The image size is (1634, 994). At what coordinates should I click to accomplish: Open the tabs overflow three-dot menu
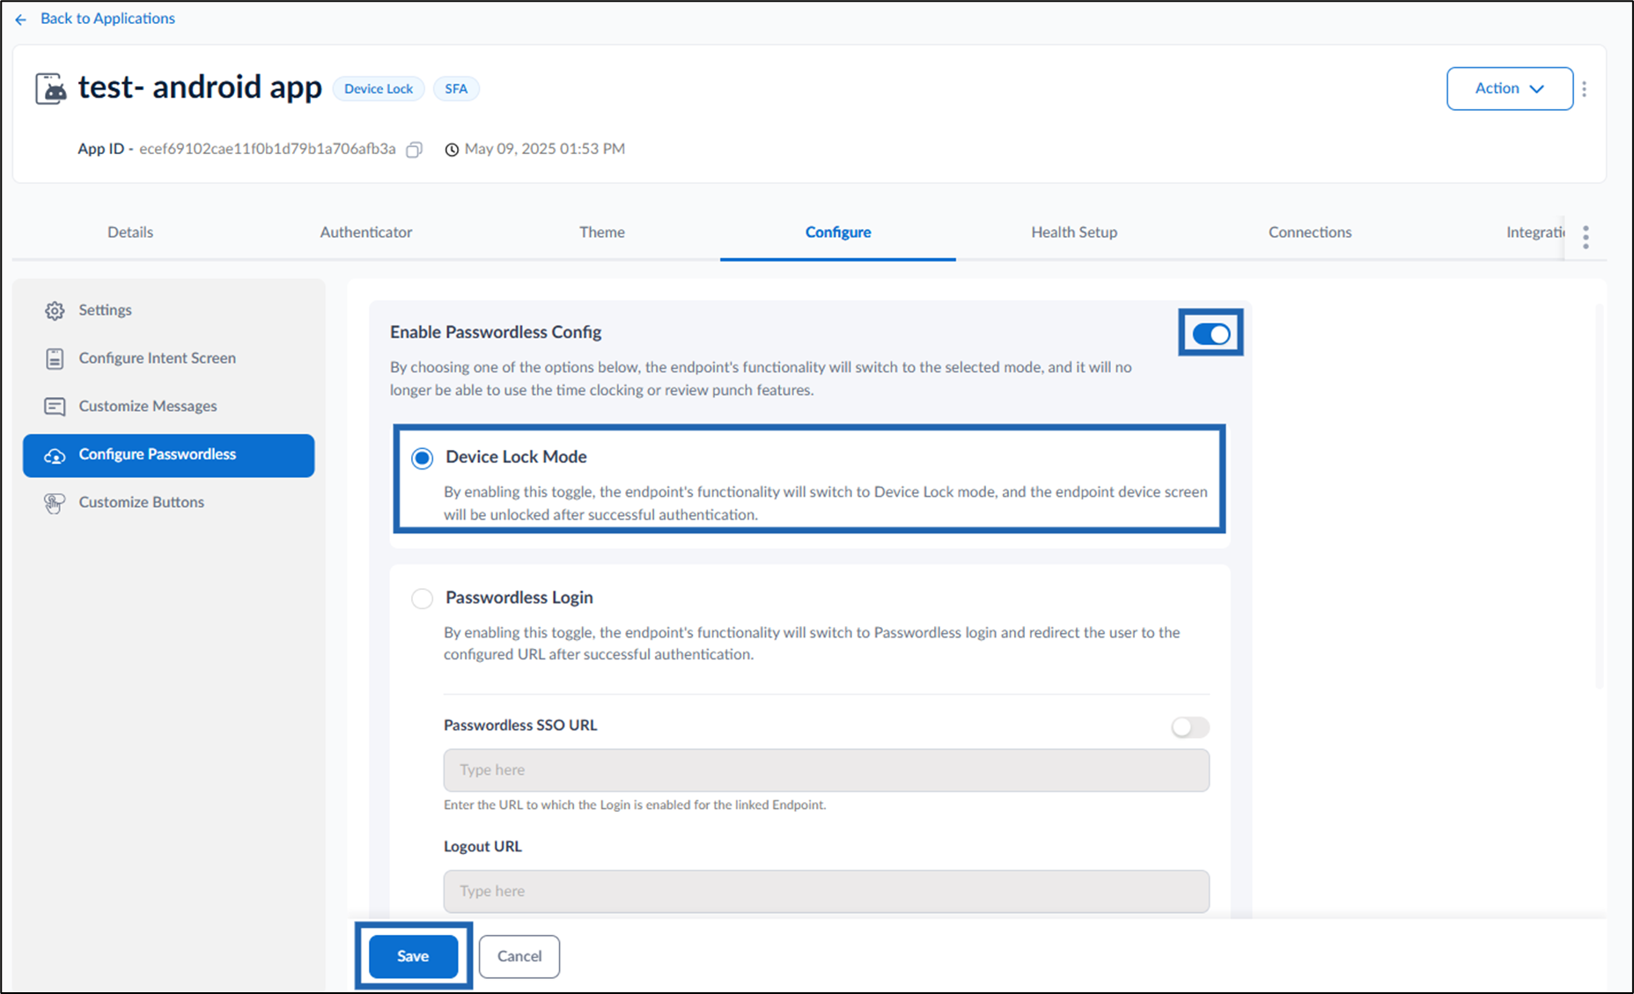click(x=1586, y=237)
